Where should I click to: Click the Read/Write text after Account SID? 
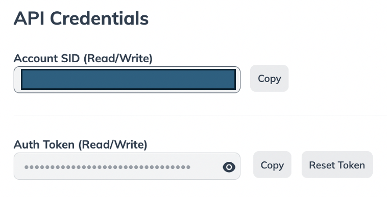tap(118, 59)
